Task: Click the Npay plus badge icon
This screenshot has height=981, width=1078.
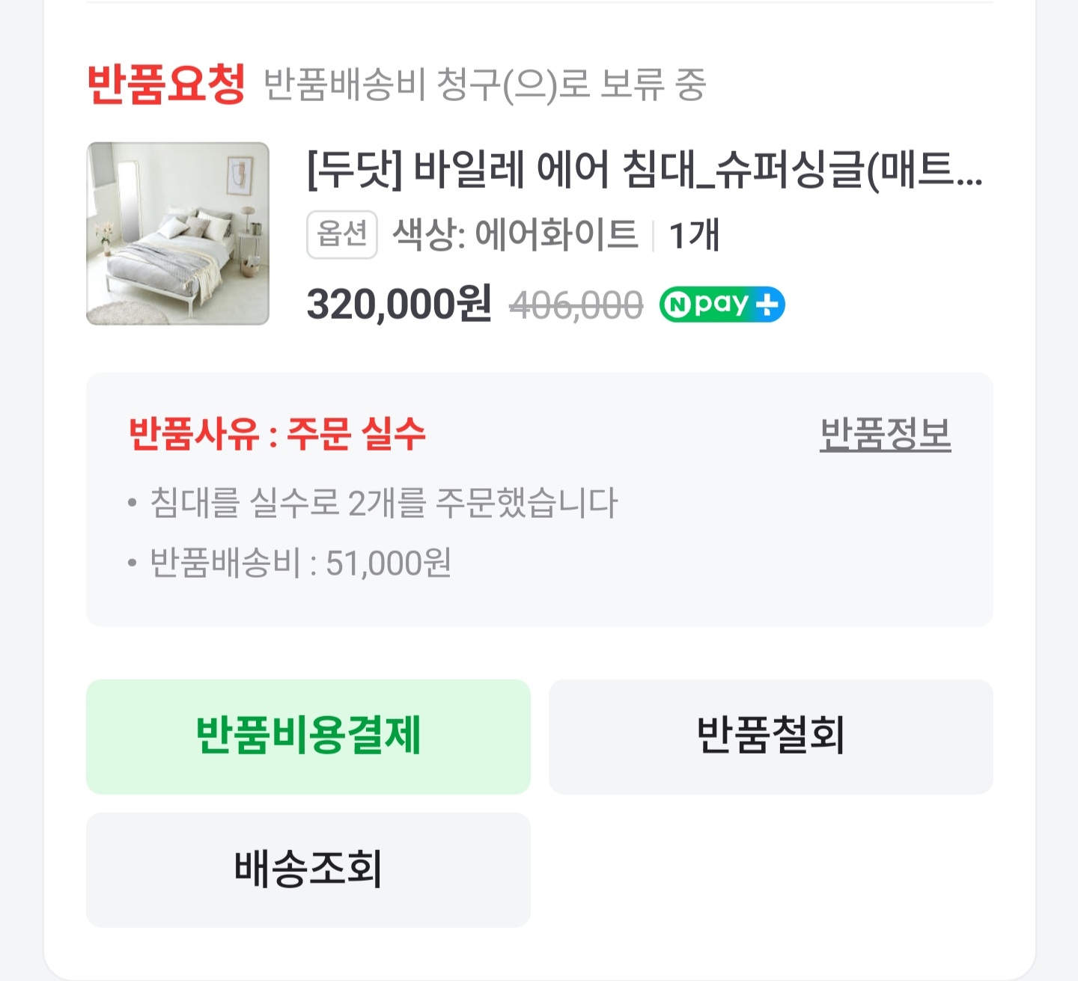Action: [x=722, y=305]
